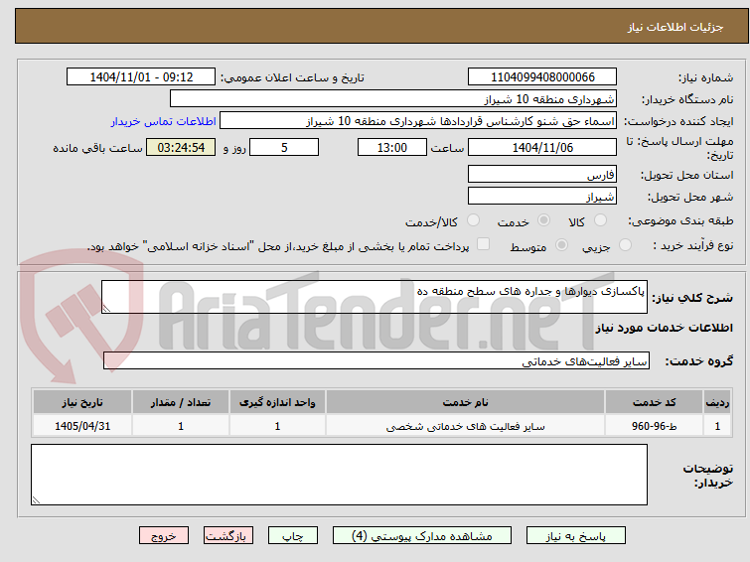The height and width of the screenshot is (562, 750).
Task: Select the کالا radio button
Action: [x=600, y=220]
